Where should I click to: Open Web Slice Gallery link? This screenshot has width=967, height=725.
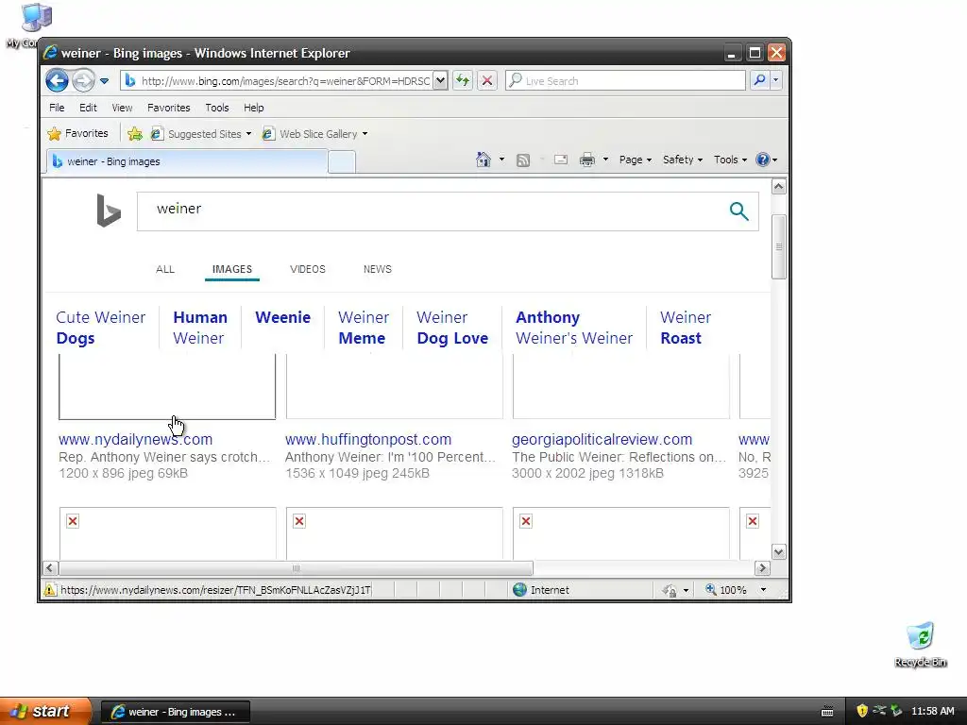(314, 134)
